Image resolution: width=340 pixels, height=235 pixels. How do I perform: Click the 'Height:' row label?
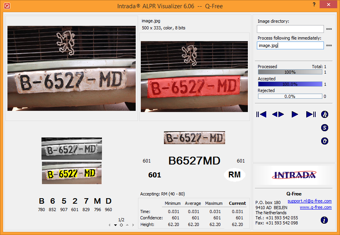147,224
